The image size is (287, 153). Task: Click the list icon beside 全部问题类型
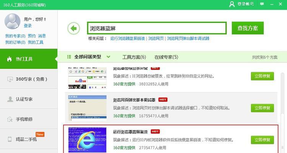pos(69,57)
